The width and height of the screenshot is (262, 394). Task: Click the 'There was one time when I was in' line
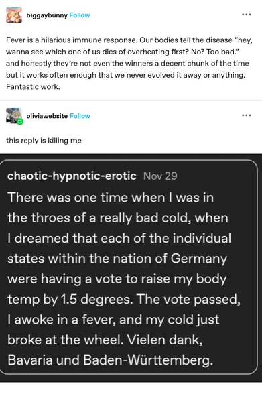tap(111, 198)
